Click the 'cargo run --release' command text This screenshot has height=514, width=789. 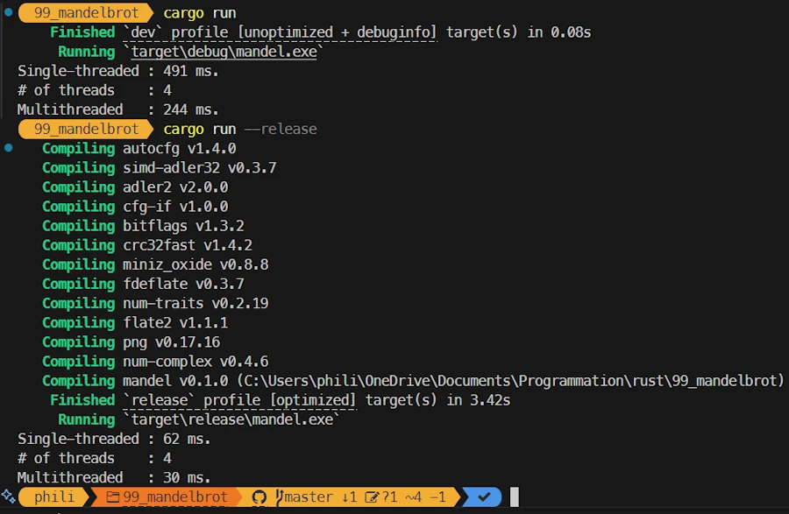point(240,129)
